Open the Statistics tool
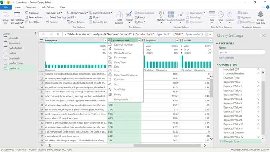The image size is (270, 152). click(161, 18)
